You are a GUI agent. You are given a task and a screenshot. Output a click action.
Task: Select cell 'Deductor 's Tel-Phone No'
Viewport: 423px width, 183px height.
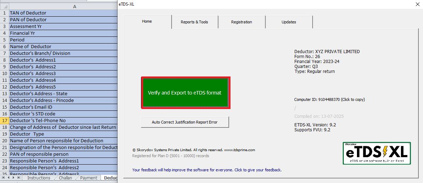63,121
